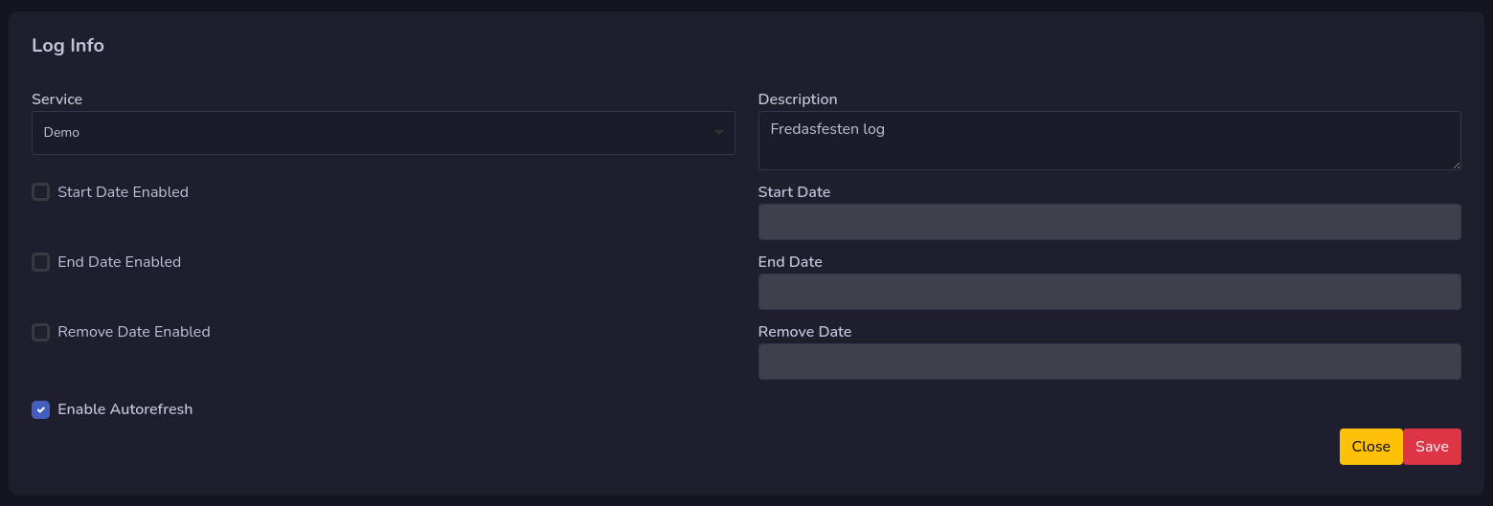This screenshot has height=506, width=1493.
Task: Click the Enable Autorefresh label text
Action: click(x=125, y=409)
